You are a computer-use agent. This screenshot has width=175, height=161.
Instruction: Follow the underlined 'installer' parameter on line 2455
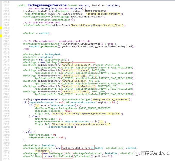pos(112,5)
